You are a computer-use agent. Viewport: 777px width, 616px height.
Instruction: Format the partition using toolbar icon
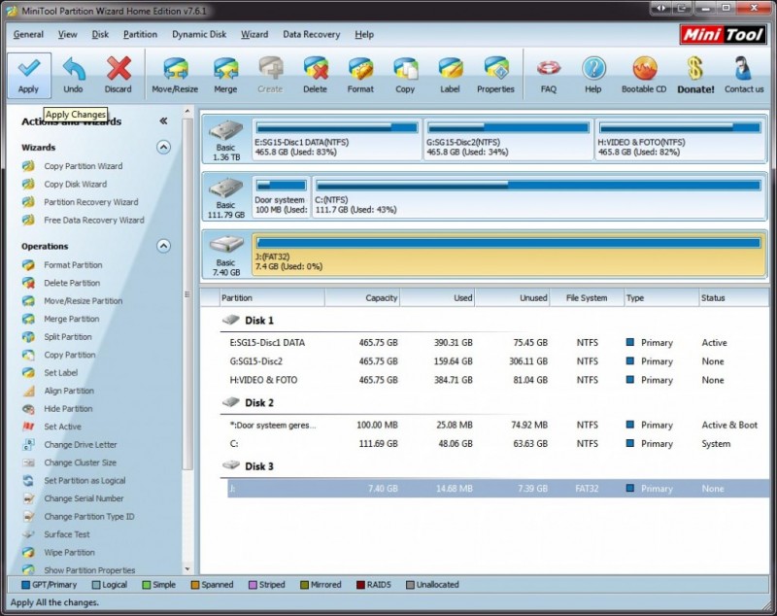[360, 76]
